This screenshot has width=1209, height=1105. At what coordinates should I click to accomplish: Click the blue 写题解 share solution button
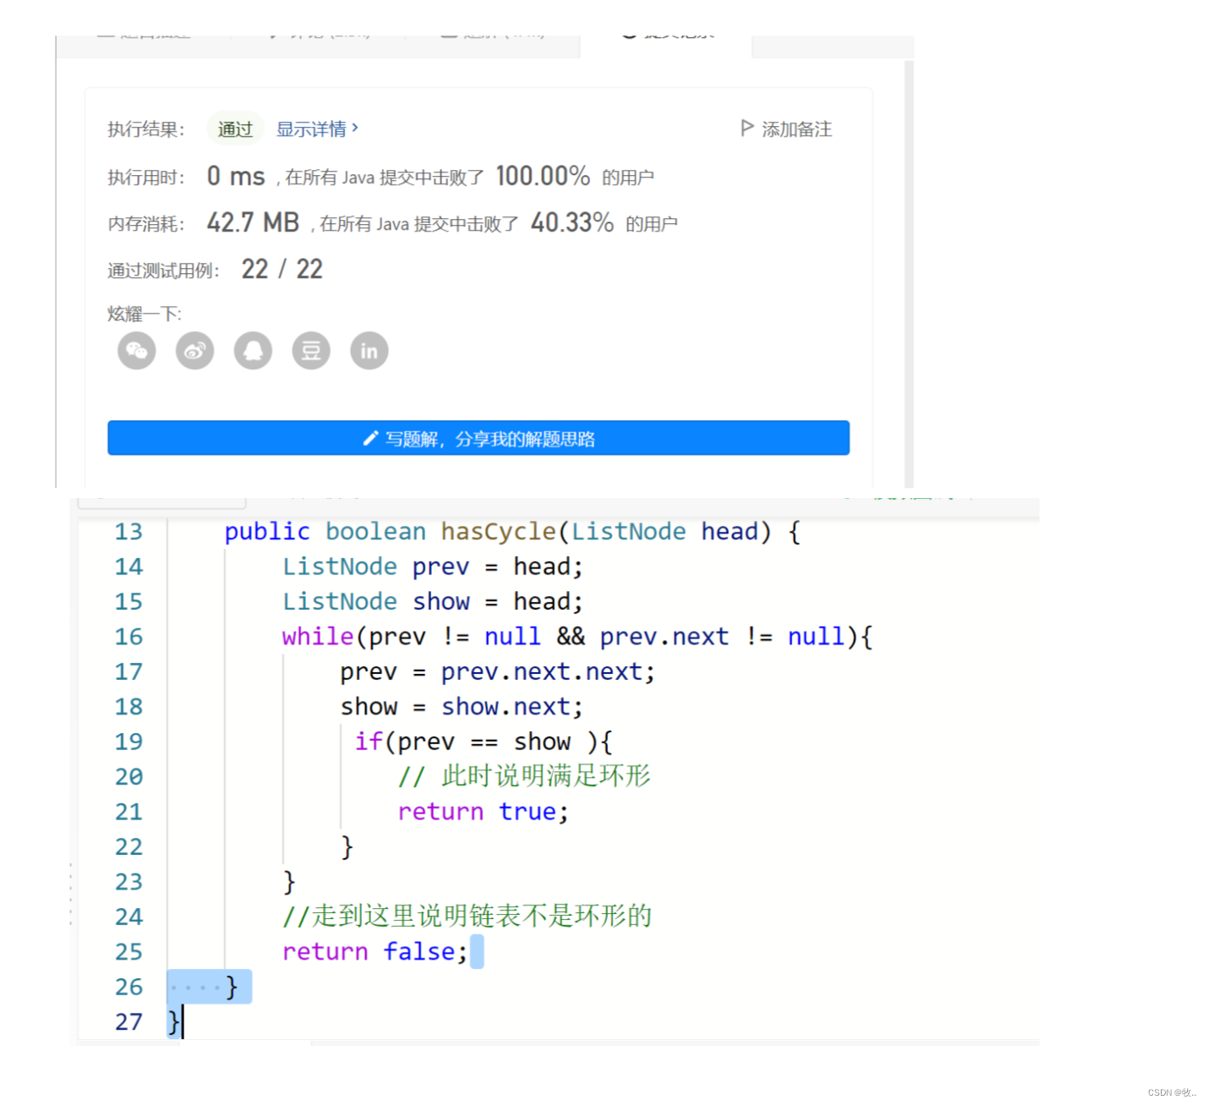click(479, 438)
